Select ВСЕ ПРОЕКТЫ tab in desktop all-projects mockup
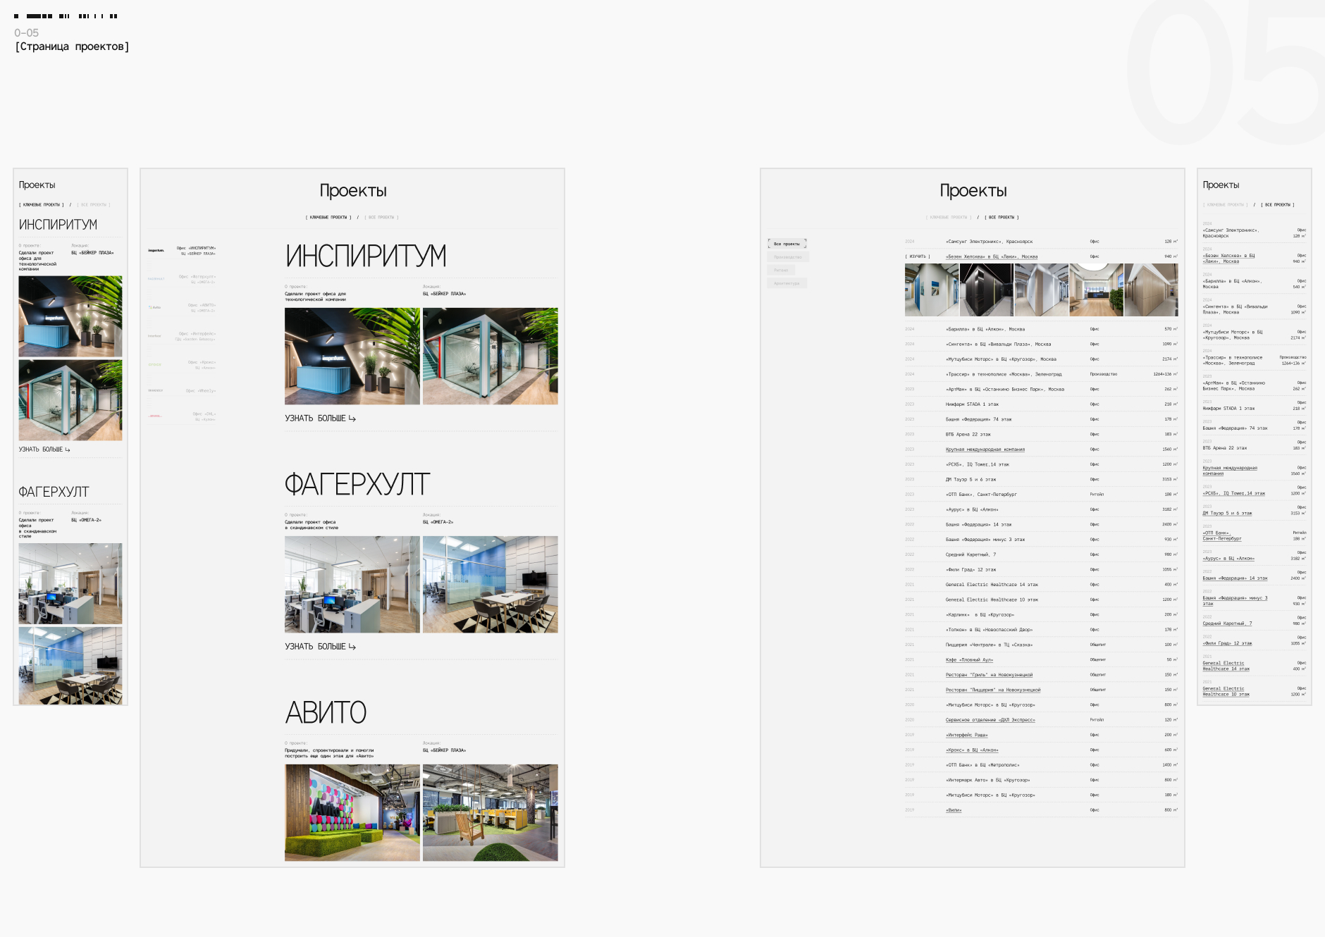Screen dimensions: 1325x937 point(1002,218)
